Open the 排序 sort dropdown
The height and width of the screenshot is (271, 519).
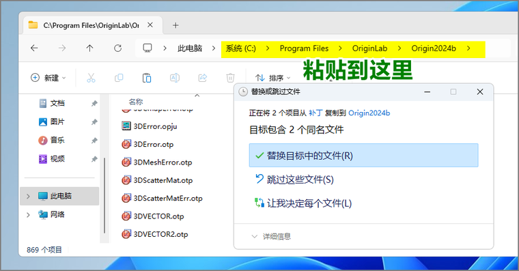pos(272,78)
